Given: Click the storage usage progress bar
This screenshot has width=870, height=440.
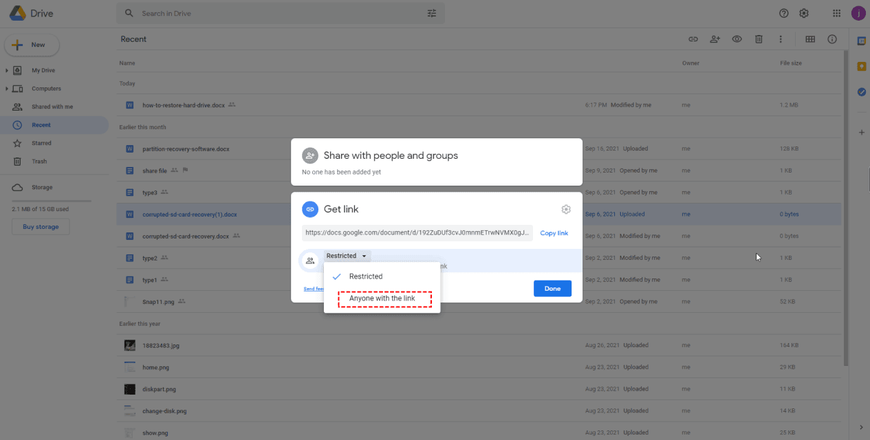Looking at the screenshot, I should (51, 201).
